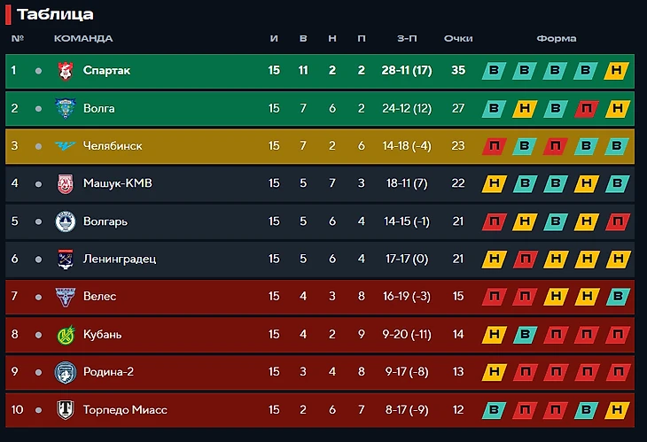Click the Родина-2 team crest

coord(66,372)
